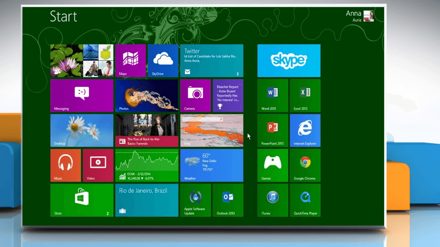Image resolution: width=440 pixels, height=247 pixels.
Task: Launch Word 2013
Action: pyautogui.click(x=272, y=95)
